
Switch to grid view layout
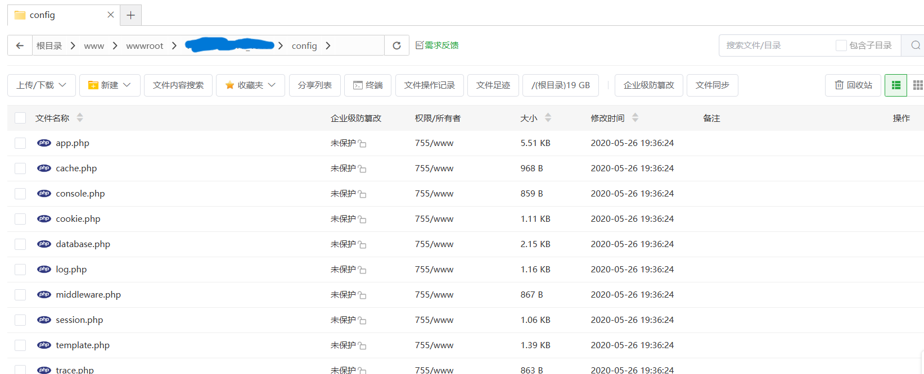tap(917, 85)
